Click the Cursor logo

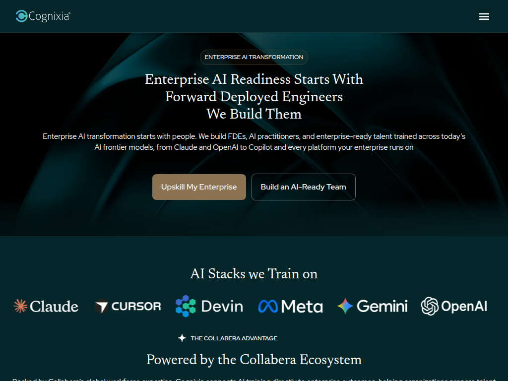[128, 306]
